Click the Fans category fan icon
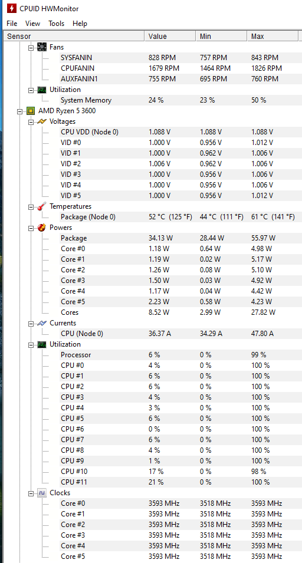Viewport: 302px width, 563px height. (x=42, y=47)
